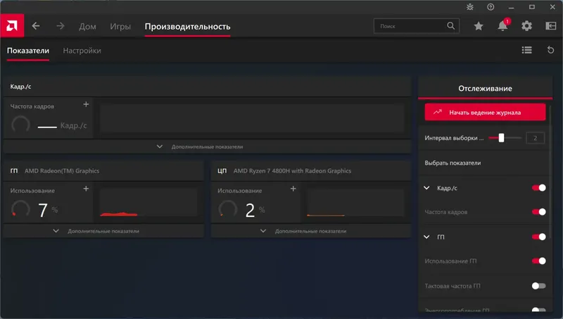Toggle Использование ГП switch
Image resolution: width=563 pixels, height=319 pixels.
tap(538, 261)
